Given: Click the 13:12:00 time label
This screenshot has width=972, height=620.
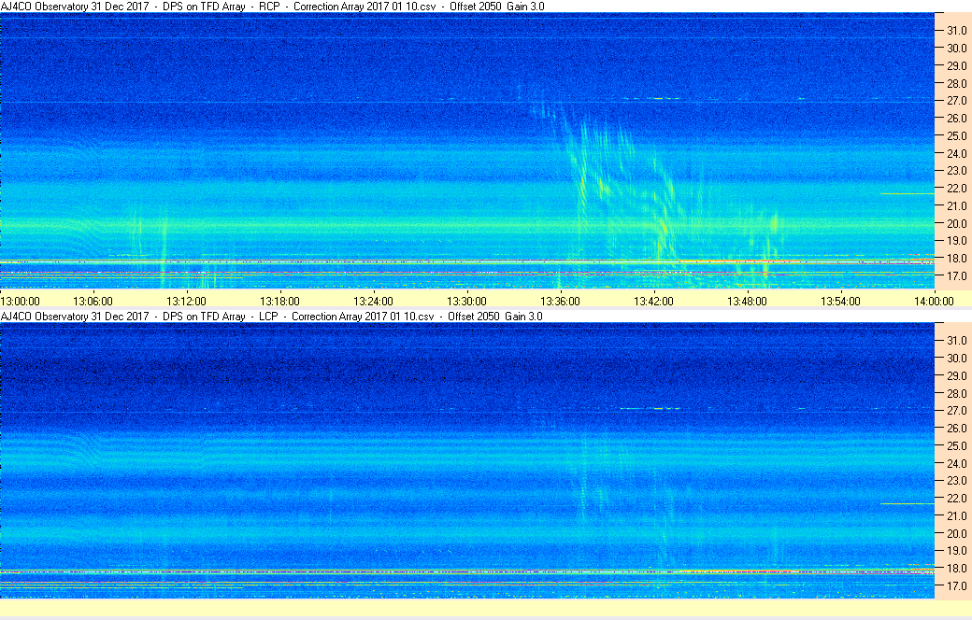Looking at the screenshot, I should pos(186,301).
